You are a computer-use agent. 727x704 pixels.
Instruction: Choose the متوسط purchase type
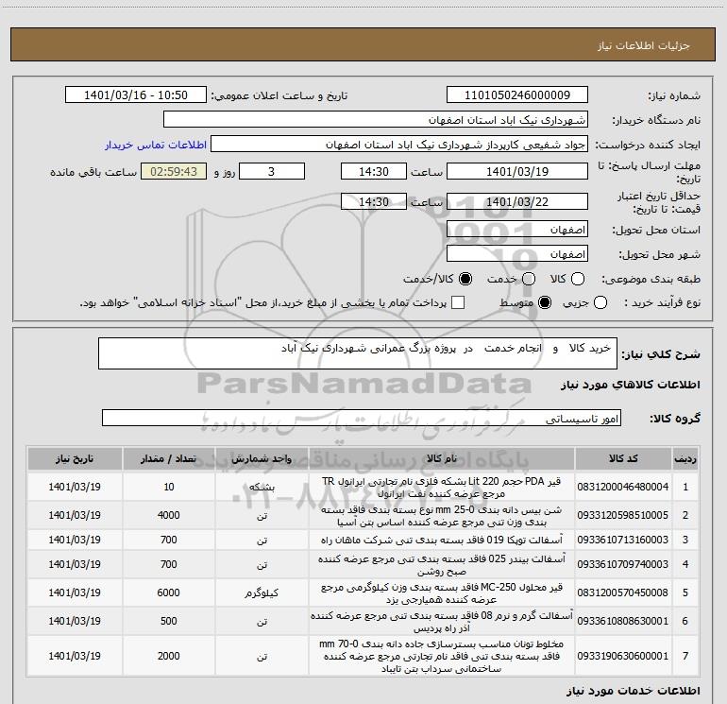545,303
